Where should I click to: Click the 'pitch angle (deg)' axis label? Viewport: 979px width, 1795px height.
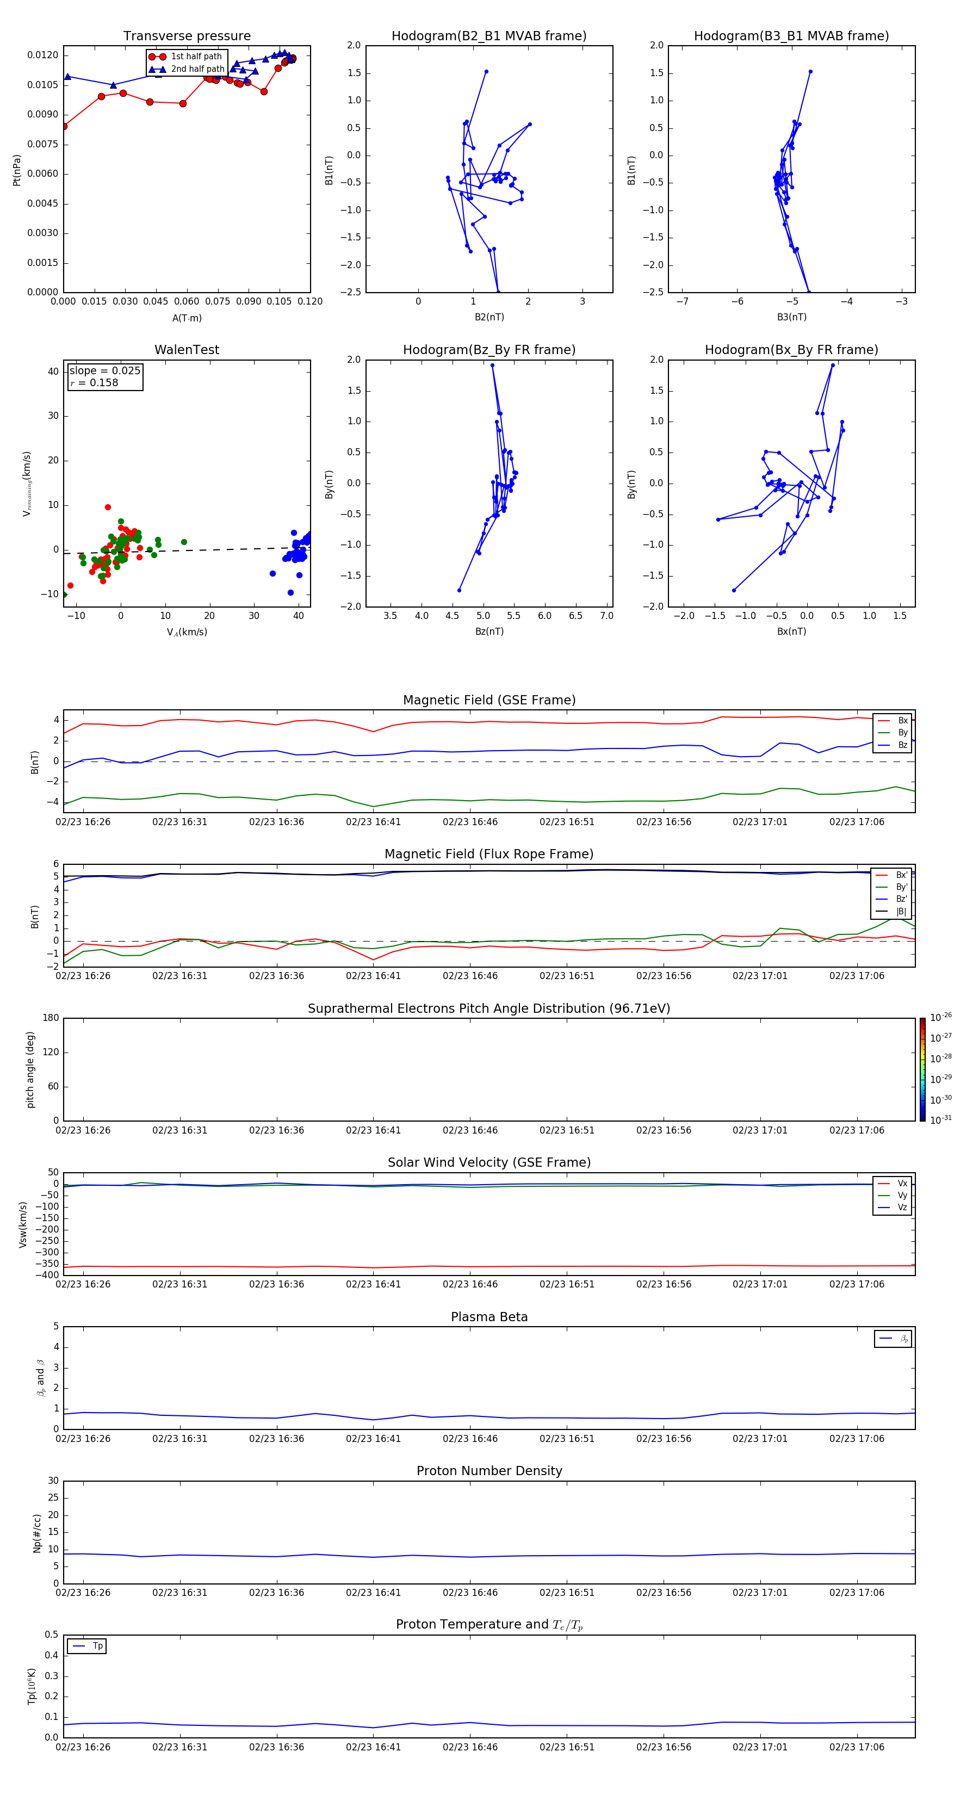pos(30,1069)
